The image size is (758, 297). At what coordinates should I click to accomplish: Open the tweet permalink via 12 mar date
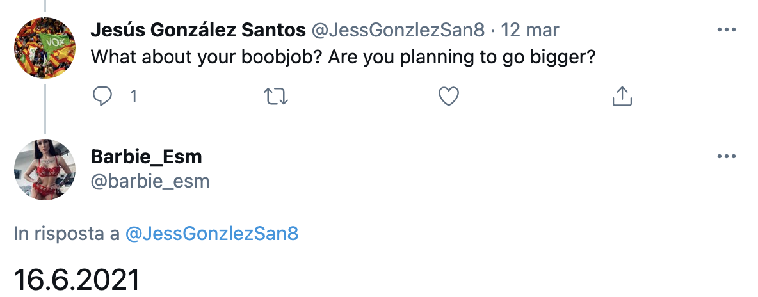point(530,31)
